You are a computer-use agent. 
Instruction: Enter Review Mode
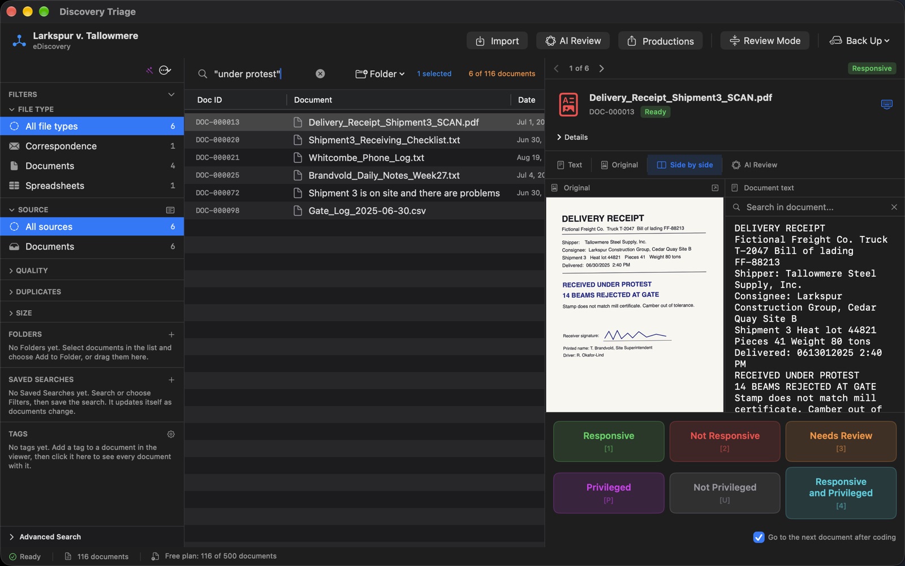765,41
